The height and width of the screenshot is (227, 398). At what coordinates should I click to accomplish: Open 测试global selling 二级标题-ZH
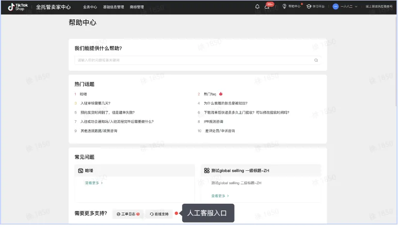point(236,183)
